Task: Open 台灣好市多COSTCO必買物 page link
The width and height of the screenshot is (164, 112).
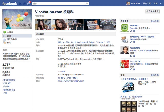Action: pos(142,37)
